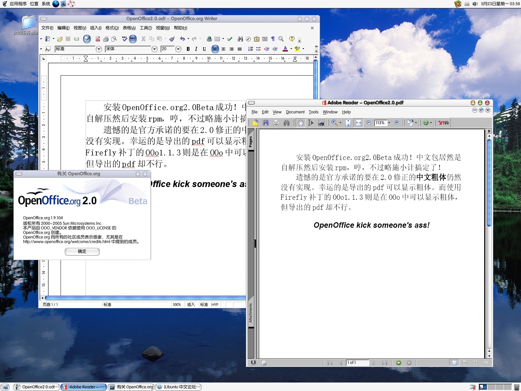Switch to 有关 OpenOffice.org taskbar button

coord(131,387)
